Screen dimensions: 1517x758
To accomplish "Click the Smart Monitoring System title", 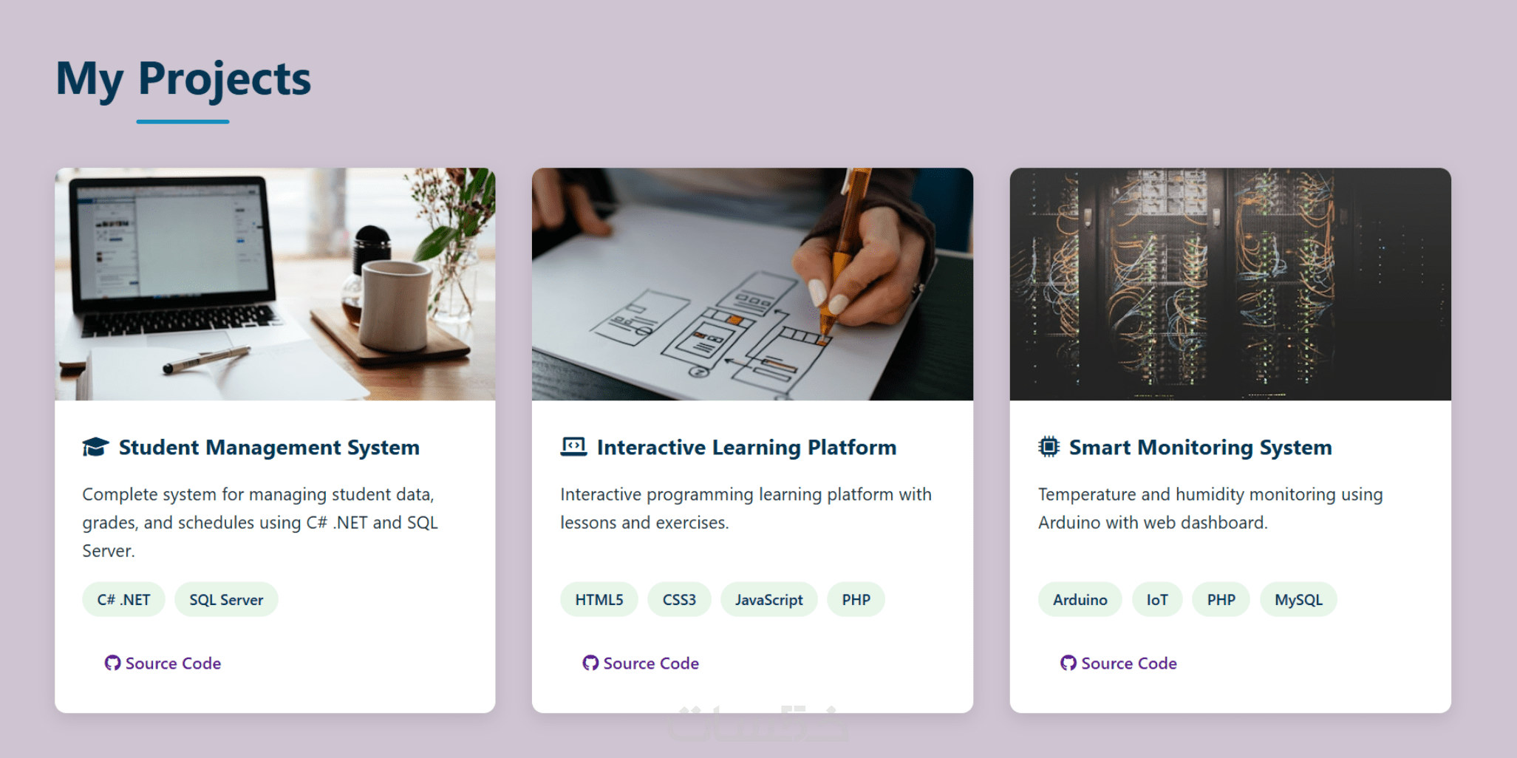I will (1200, 447).
